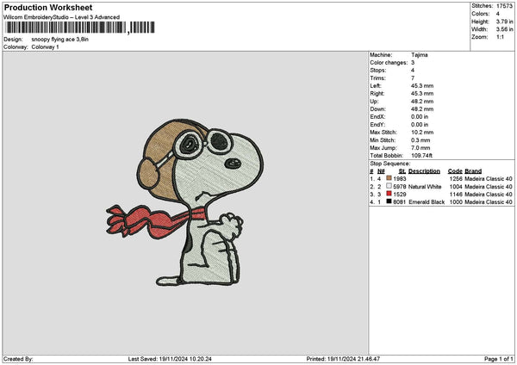This screenshot has height=365, width=517.
Task: Click the 'Production Worksheet' title
Action: tap(48, 7)
